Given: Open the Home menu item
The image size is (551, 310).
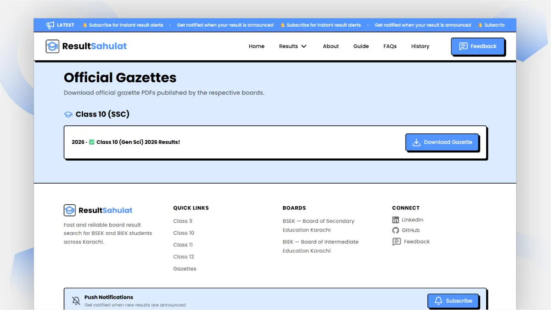Looking at the screenshot, I should click(257, 46).
